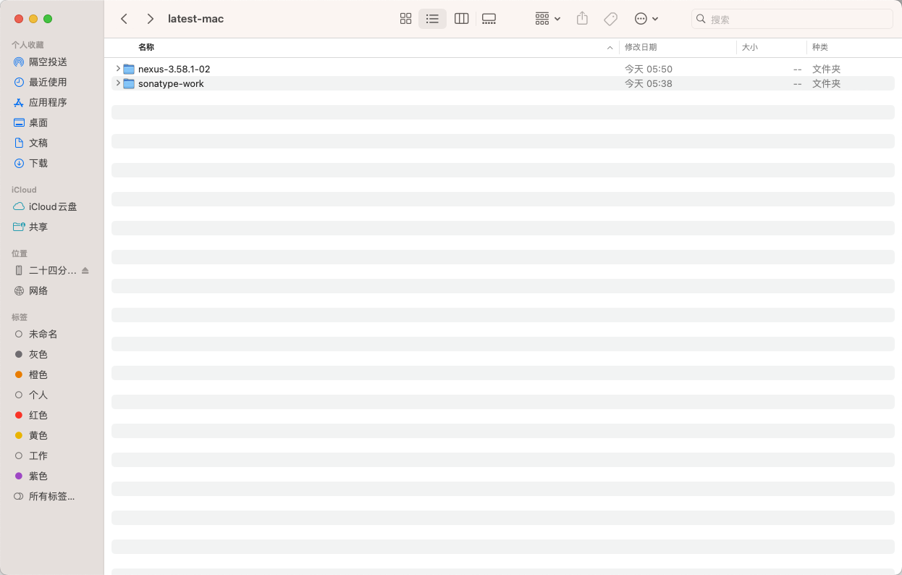Select the red 红色 tag
This screenshot has height=575, width=902.
coord(38,416)
